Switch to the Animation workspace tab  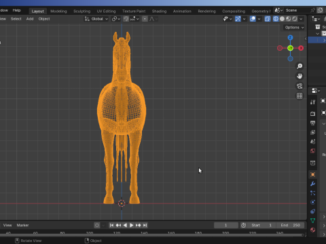(182, 11)
